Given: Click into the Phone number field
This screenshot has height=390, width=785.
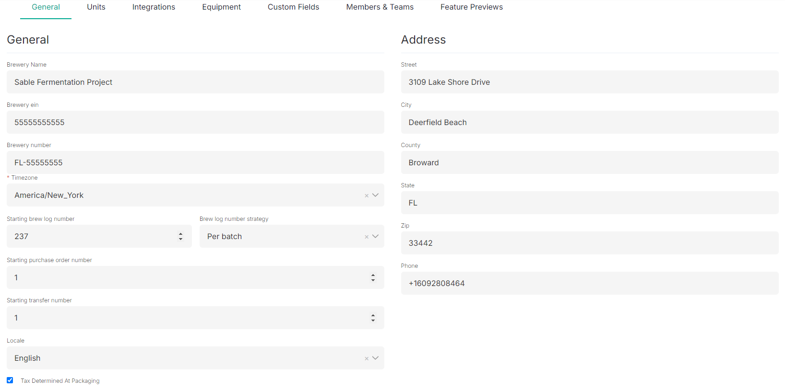Looking at the screenshot, I should 590,283.
